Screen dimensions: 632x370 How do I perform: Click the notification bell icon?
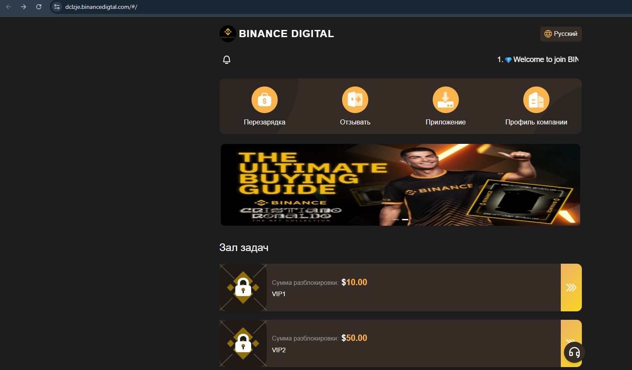[227, 60]
